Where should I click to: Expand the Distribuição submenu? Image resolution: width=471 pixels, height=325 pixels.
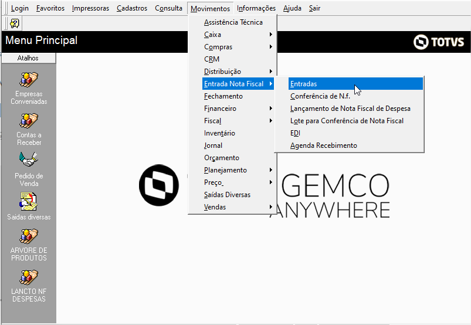point(238,72)
